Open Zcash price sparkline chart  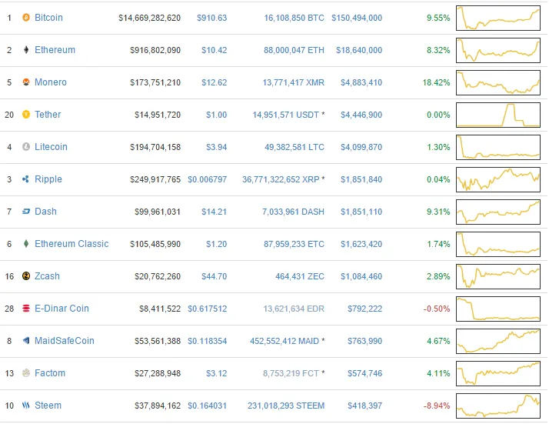click(498, 276)
